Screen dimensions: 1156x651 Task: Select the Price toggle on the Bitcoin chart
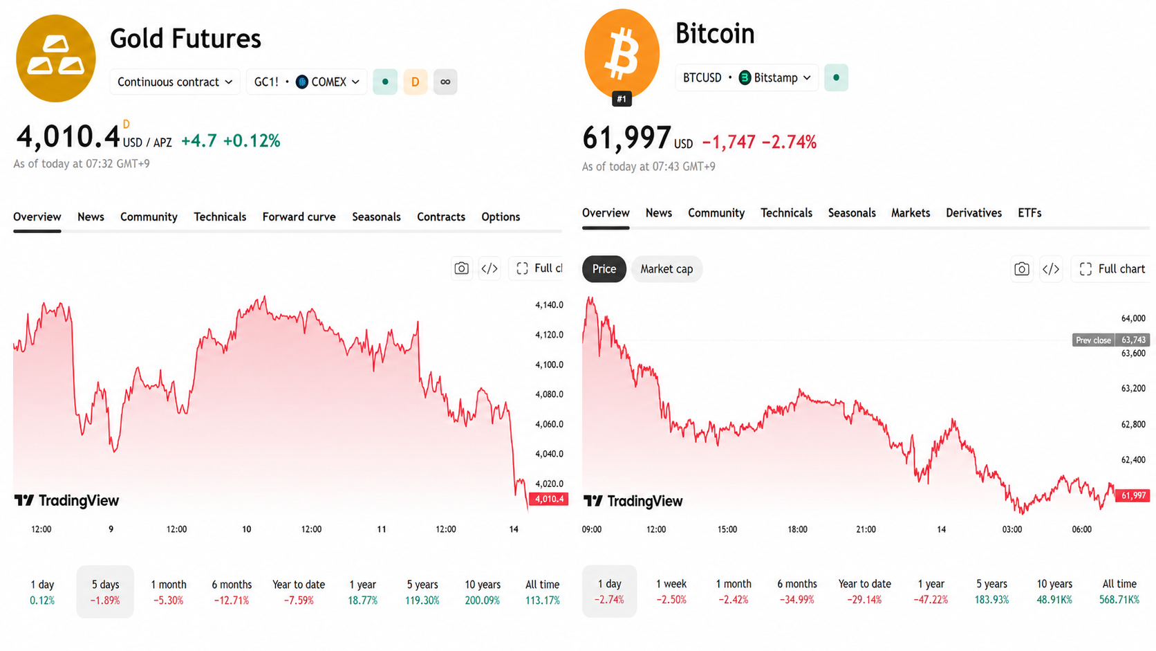point(604,269)
